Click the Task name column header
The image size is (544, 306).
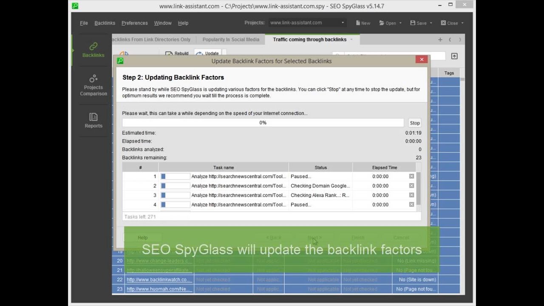point(224,167)
